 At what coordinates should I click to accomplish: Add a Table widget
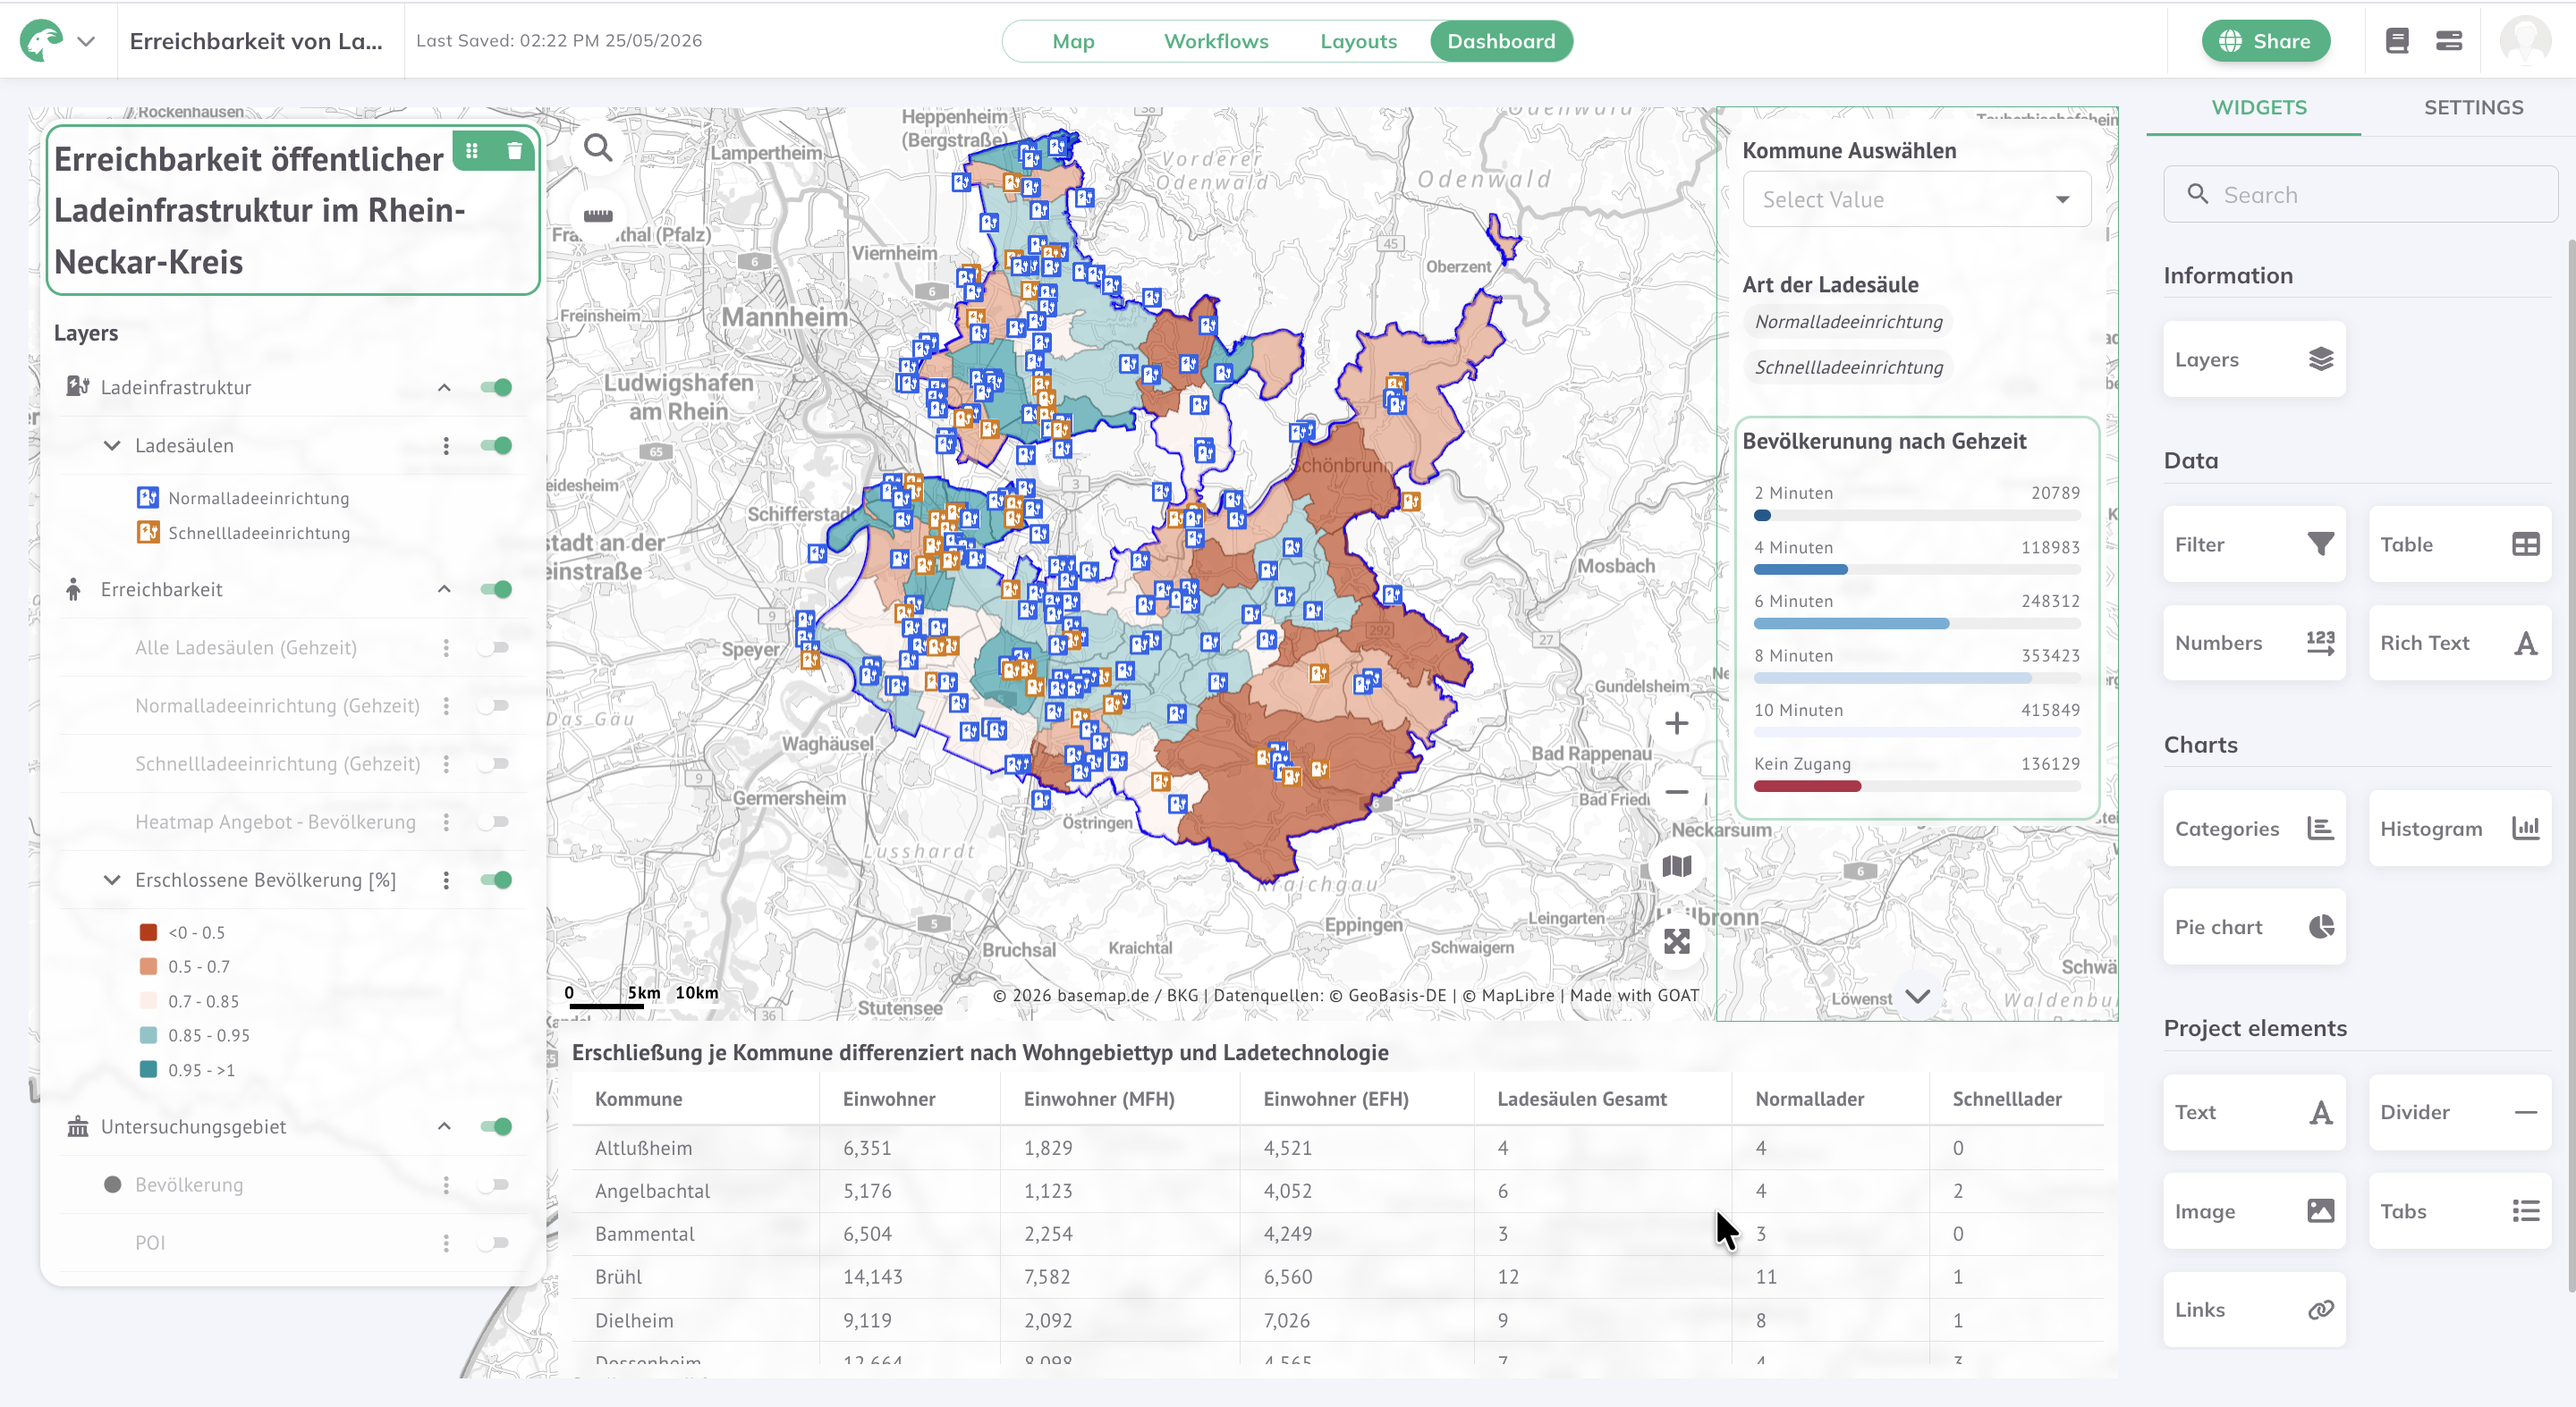pos(2459,543)
